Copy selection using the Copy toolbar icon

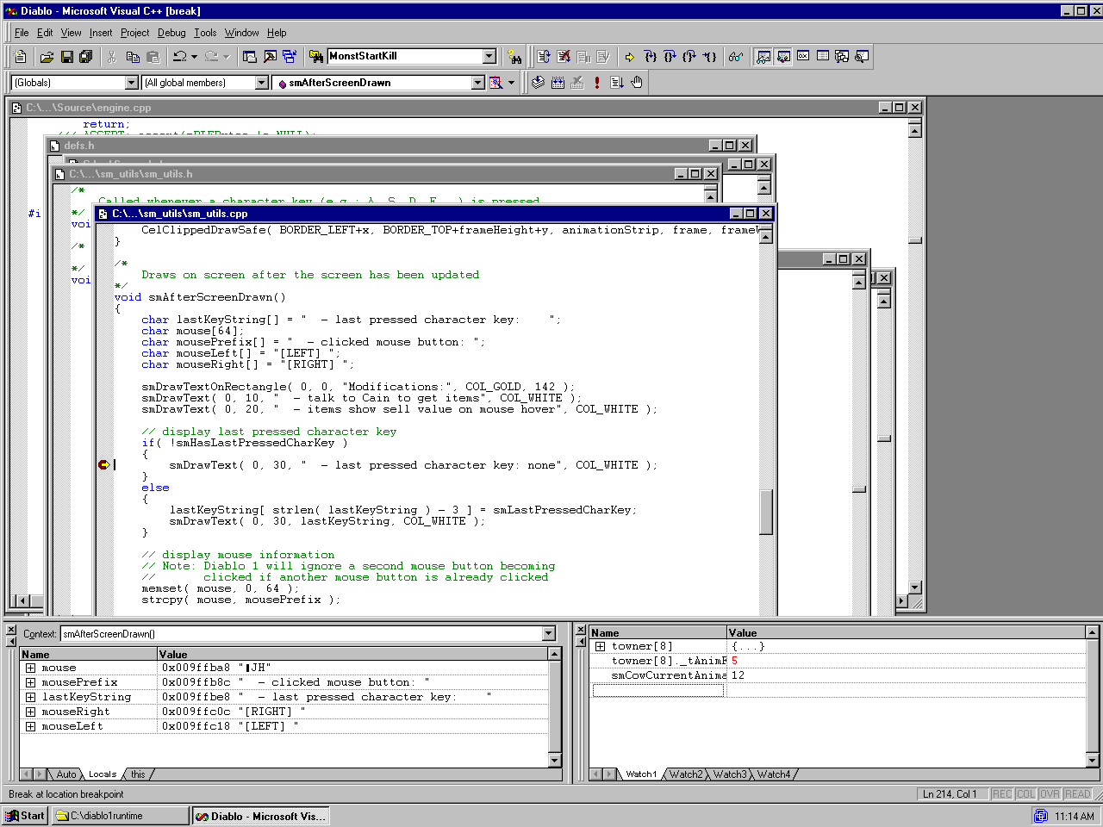coord(133,57)
